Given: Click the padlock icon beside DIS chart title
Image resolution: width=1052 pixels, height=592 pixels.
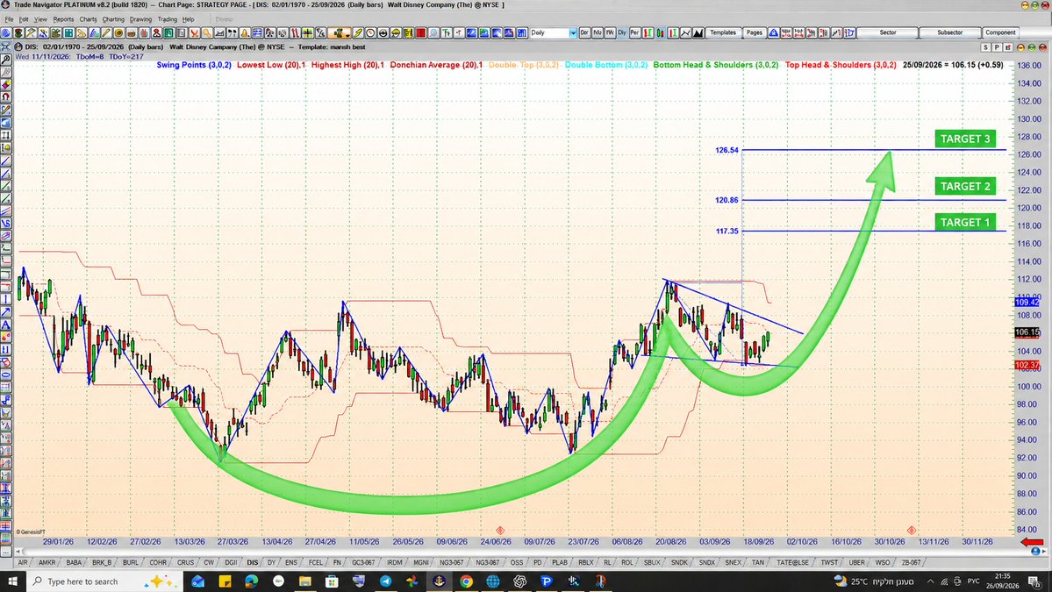Looking at the screenshot, I should (18, 47).
